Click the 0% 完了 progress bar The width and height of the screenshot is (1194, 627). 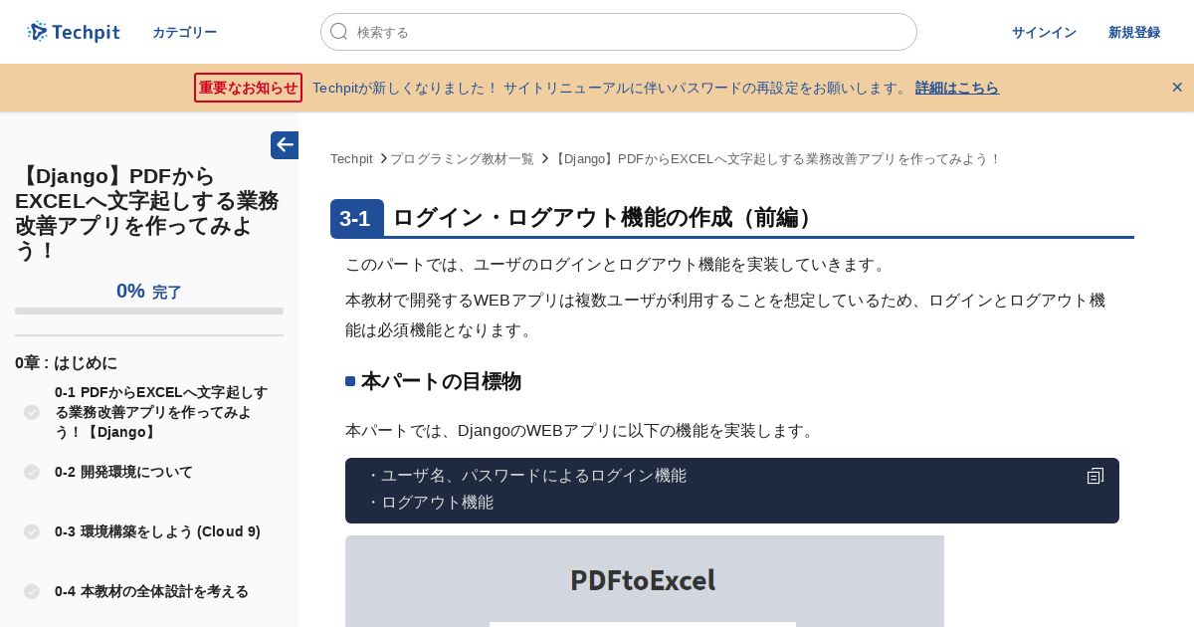[x=149, y=312]
